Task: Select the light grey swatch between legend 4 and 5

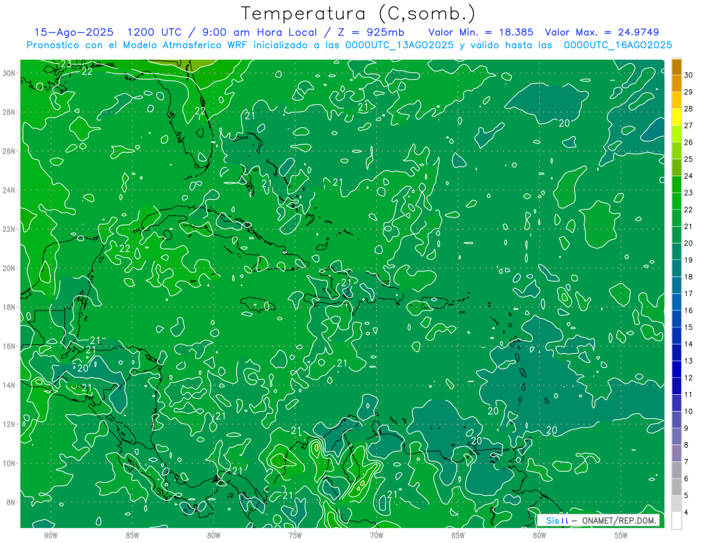Action: click(x=676, y=504)
